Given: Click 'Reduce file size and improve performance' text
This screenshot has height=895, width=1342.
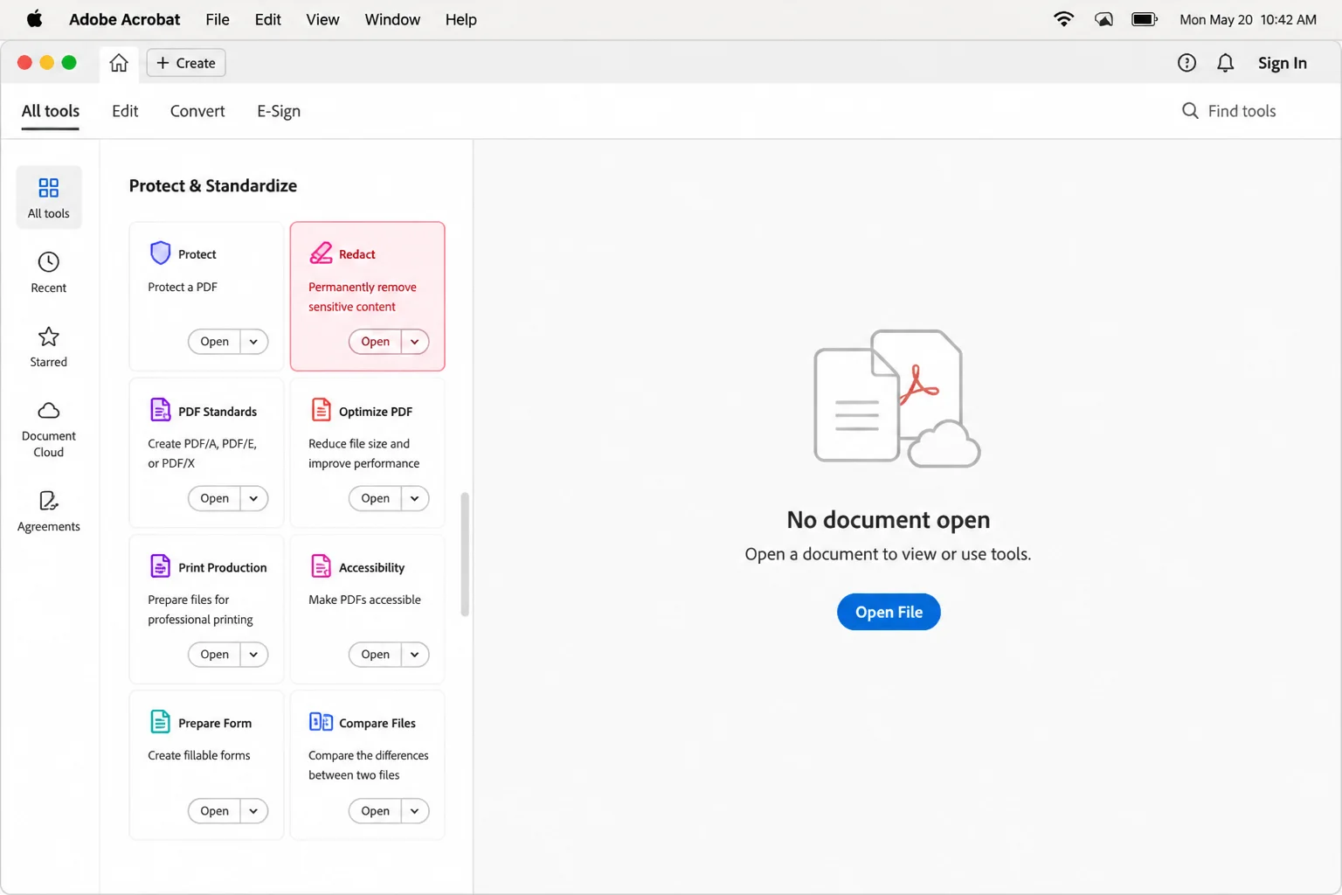Looking at the screenshot, I should pyautogui.click(x=363, y=454).
